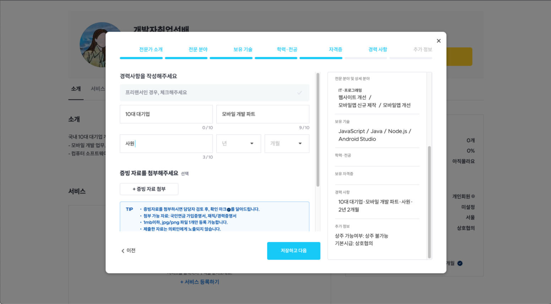
Task: Click the blue verified badge icon next to 개월
Action: (460, 263)
